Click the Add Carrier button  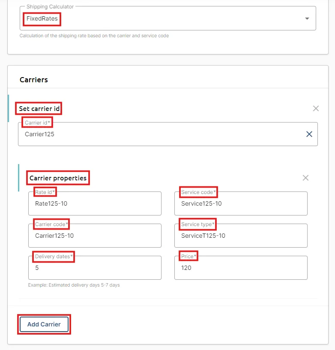44,324
